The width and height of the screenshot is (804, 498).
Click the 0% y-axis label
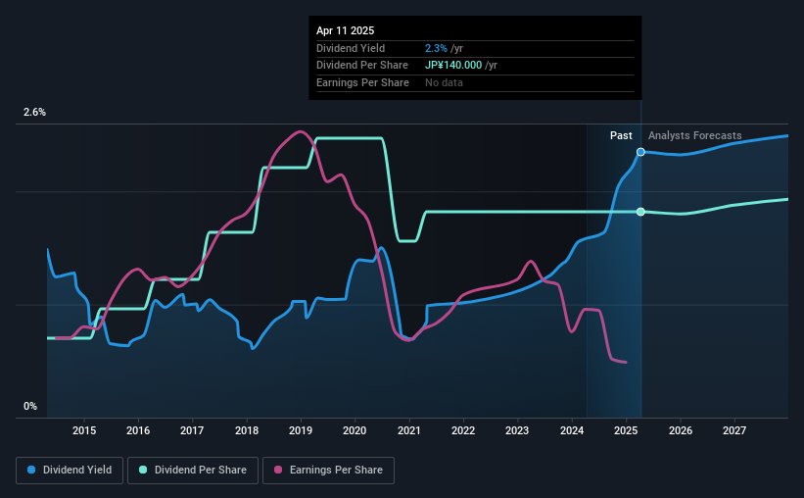[30, 406]
